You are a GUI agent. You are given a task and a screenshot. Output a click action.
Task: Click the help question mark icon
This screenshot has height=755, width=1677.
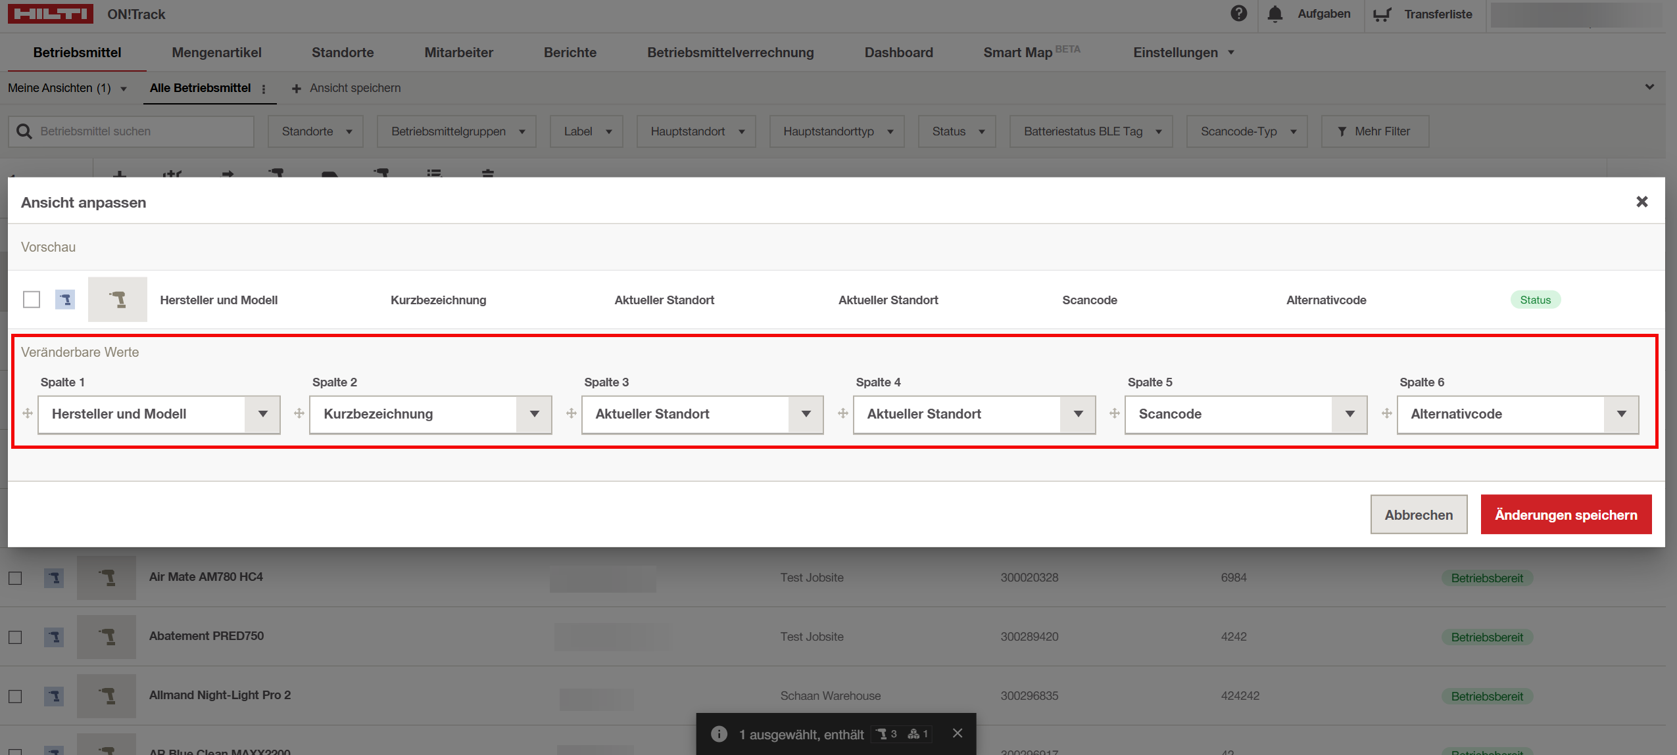click(1238, 14)
